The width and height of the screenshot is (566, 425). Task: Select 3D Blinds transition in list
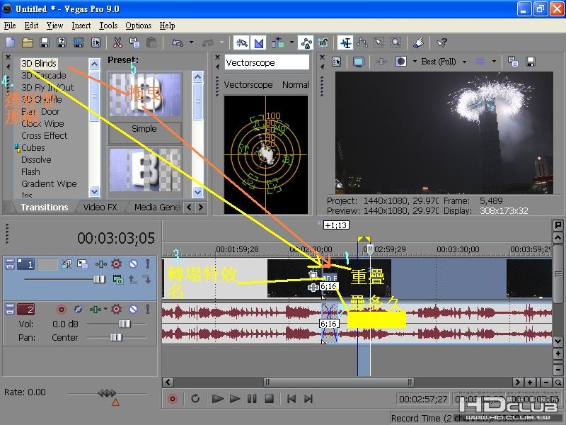point(39,63)
